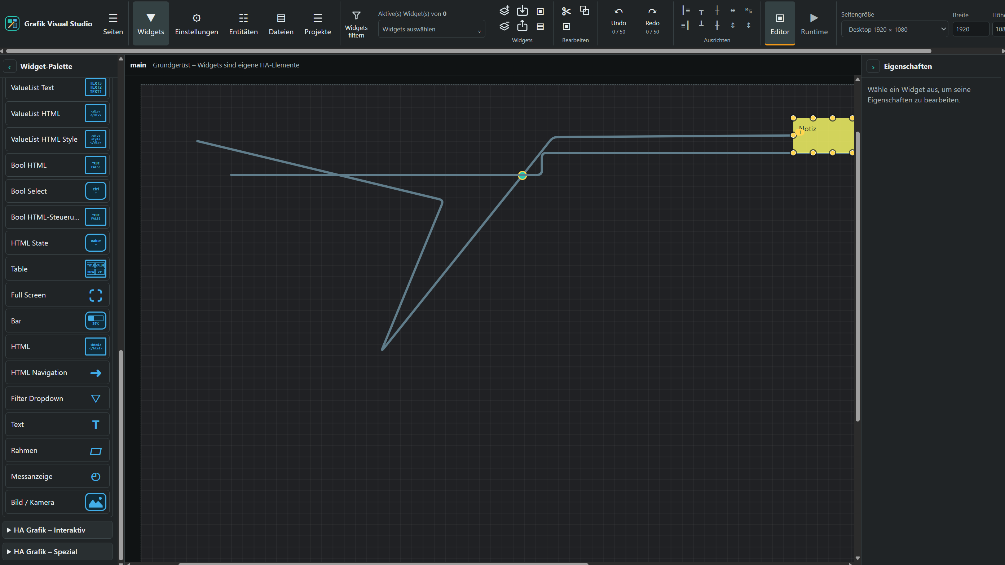Image resolution: width=1005 pixels, height=565 pixels.
Task: Pick the Bool Select widget in palette
Action: click(x=57, y=191)
